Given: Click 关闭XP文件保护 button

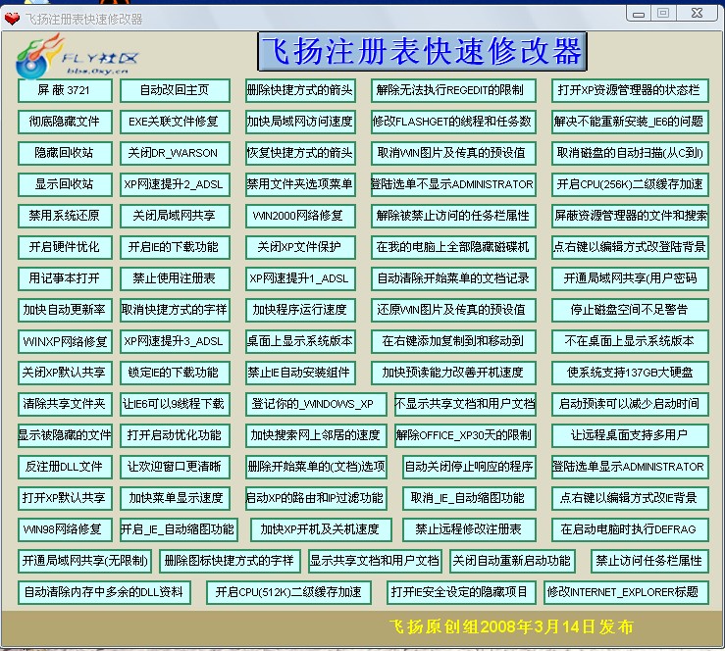Looking at the screenshot, I should pyautogui.click(x=300, y=248).
